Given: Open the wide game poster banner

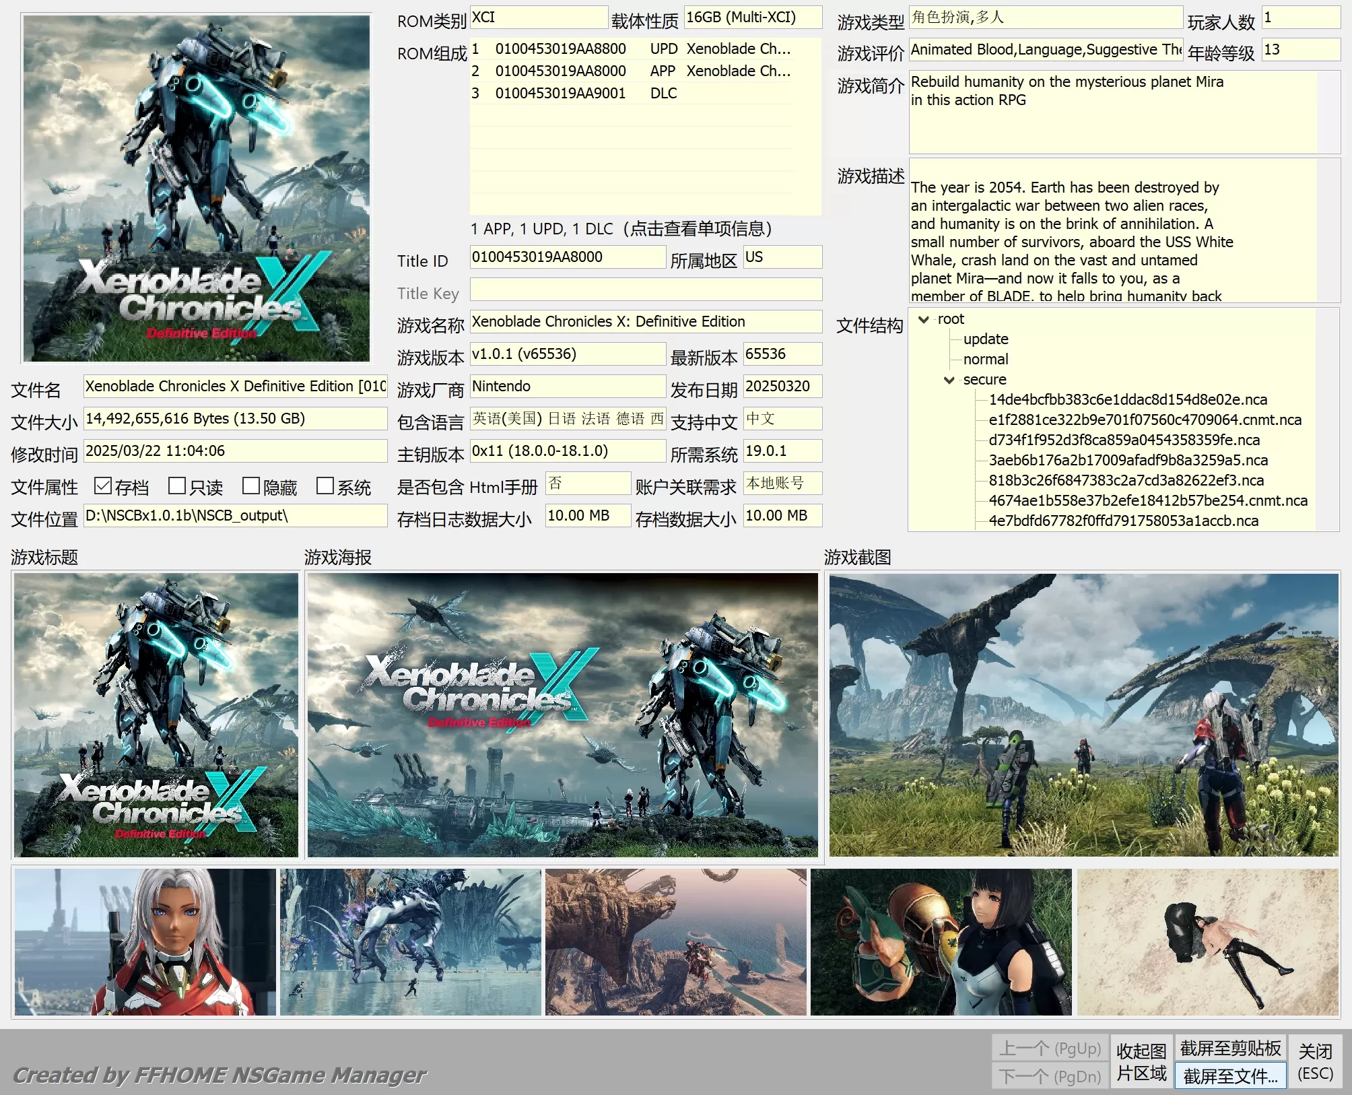Looking at the screenshot, I should (563, 715).
